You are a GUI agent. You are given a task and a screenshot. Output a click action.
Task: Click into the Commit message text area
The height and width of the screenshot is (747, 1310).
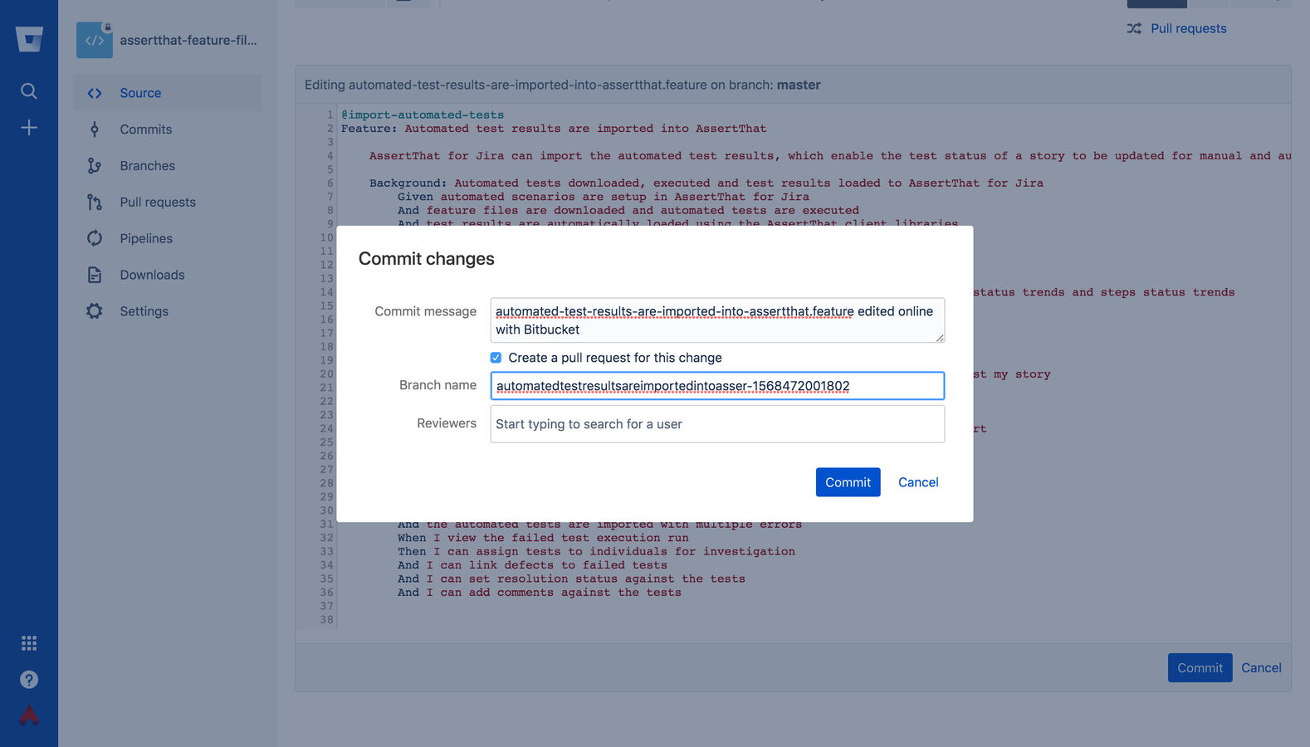[717, 320]
